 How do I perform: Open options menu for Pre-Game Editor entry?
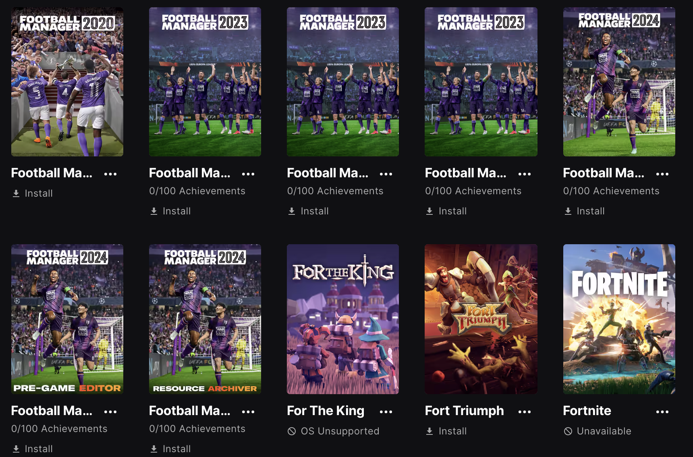pos(110,412)
